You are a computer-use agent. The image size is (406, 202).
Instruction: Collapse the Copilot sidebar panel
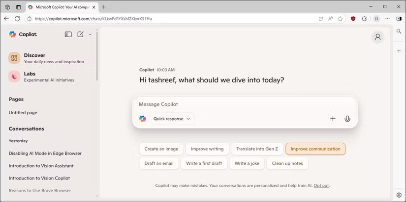point(68,34)
